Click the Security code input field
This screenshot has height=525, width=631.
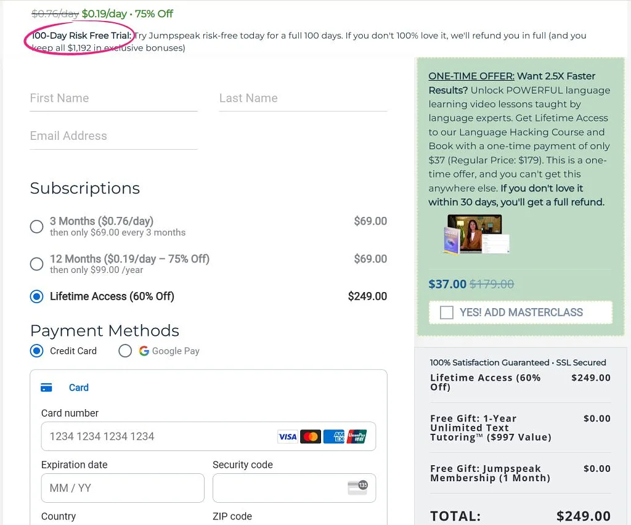tap(294, 488)
